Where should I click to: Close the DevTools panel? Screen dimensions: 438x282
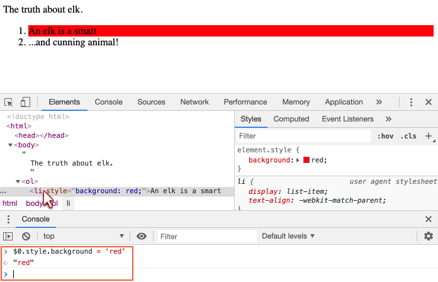click(429, 102)
